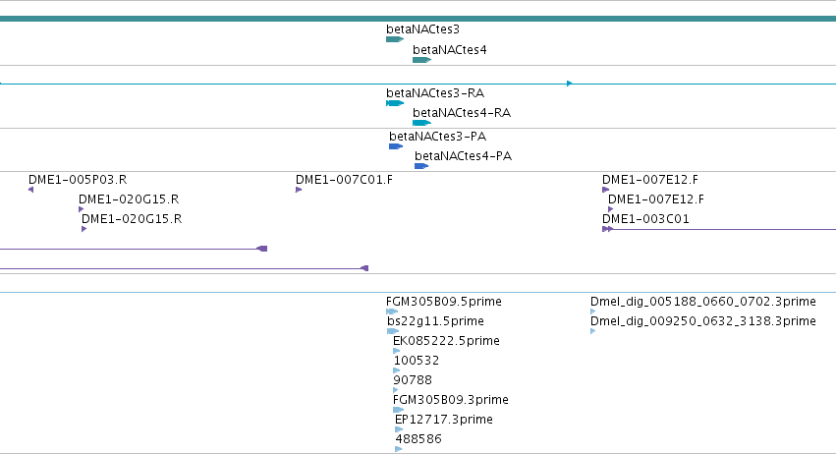Click the betaNACtes3-RA transcript arrow
The height and width of the screenshot is (454, 836).
coord(395,103)
